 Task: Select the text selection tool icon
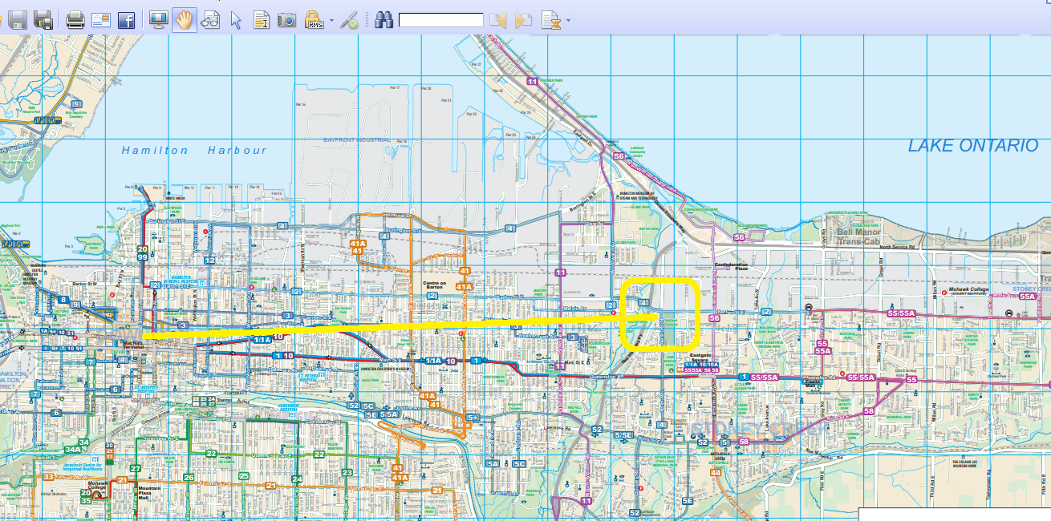[x=262, y=20]
